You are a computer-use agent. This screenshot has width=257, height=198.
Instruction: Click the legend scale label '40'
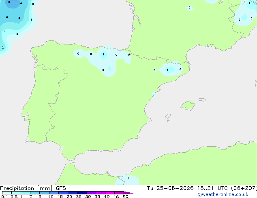[107, 196]
